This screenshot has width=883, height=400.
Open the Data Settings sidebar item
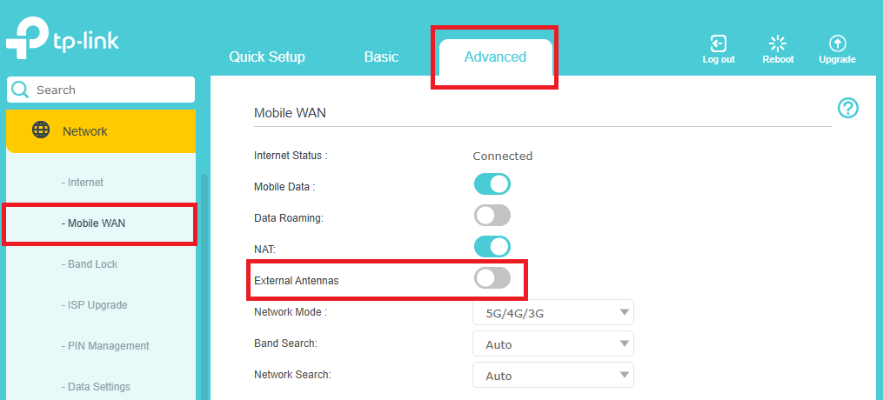click(x=96, y=386)
